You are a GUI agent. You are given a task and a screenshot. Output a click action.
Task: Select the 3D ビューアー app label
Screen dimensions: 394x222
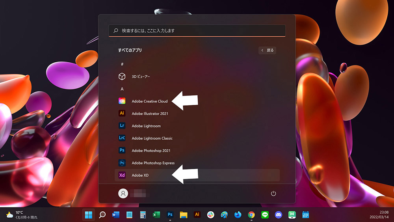[141, 76]
